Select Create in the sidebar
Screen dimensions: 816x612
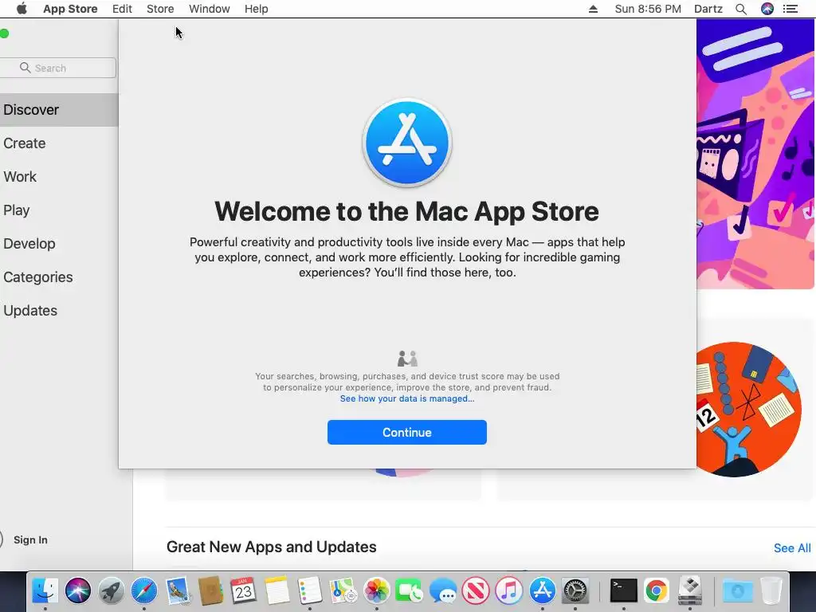(59, 143)
